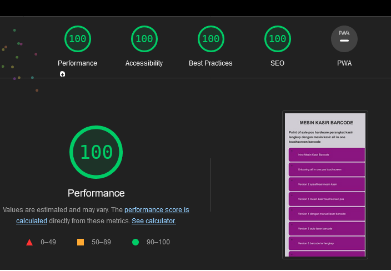Viewport: 391px width, 271px height.
Task: Click 'Version 3 mesin kasir touchscreen pos' item
Action: (x=327, y=199)
